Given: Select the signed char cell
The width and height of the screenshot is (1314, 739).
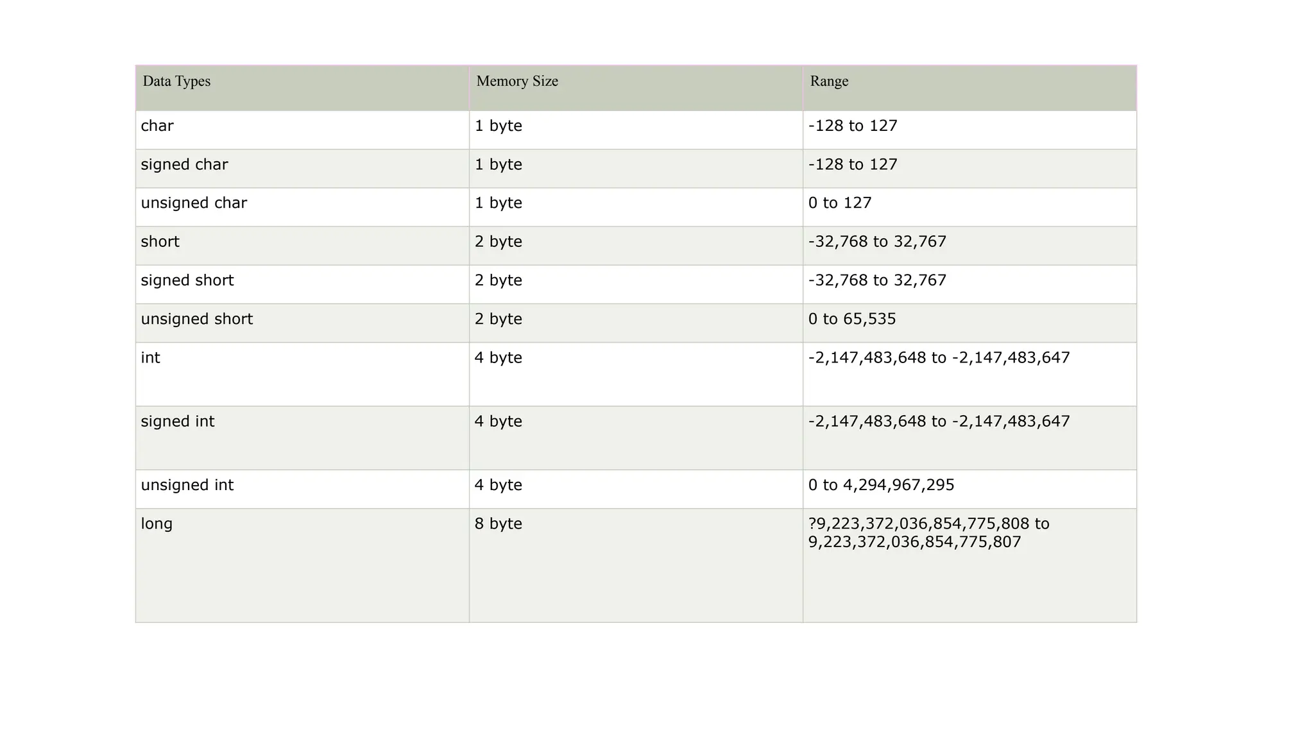Looking at the screenshot, I should pos(184,165).
